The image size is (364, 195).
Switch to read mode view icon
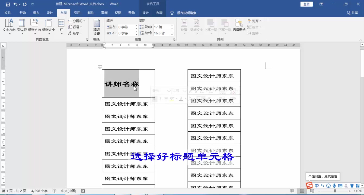(292, 191)
